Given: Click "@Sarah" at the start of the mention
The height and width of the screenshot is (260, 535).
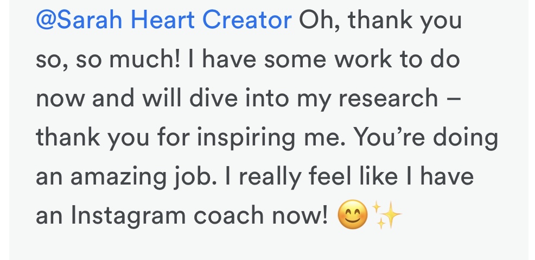Looking at the screenshot, I should (79, 20).
